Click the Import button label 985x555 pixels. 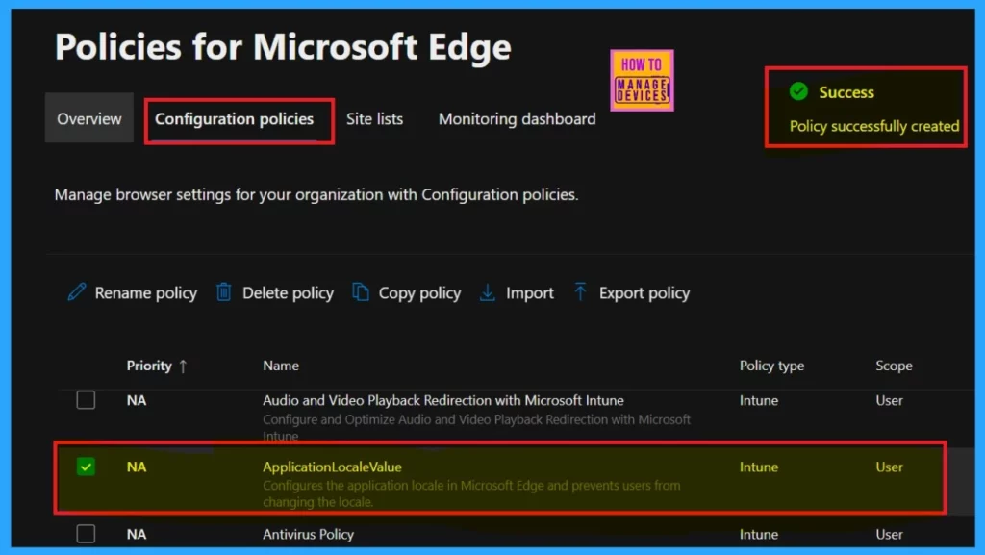point(530,292)
